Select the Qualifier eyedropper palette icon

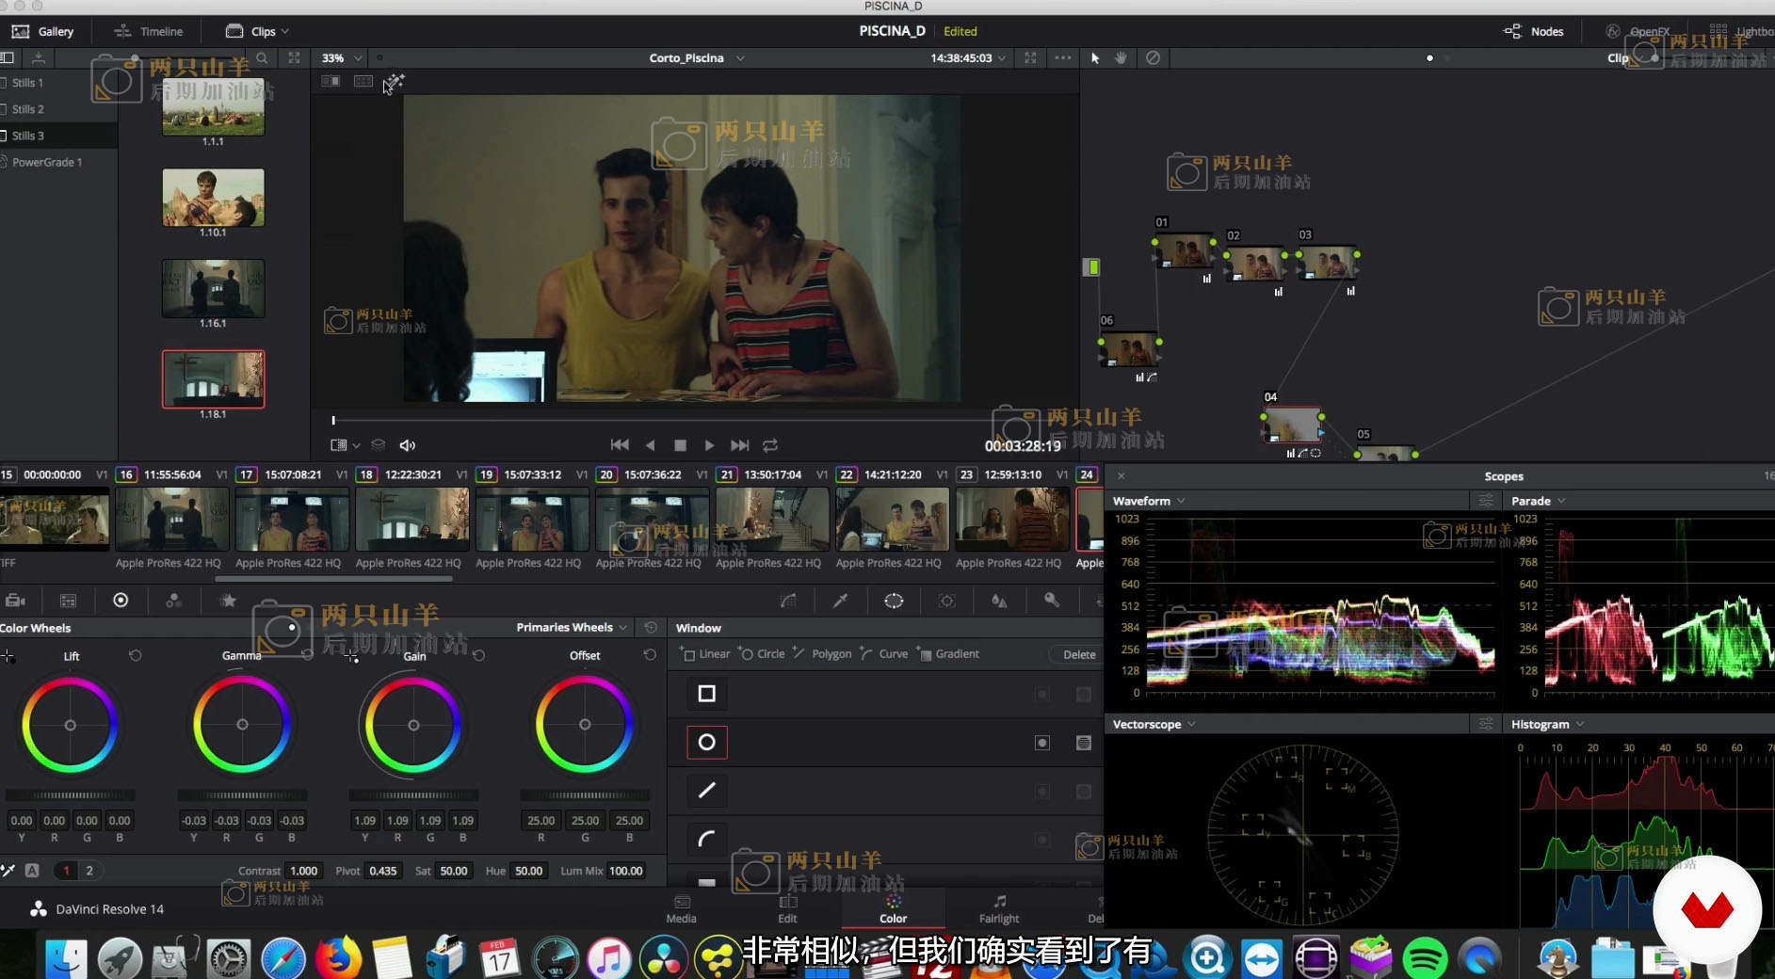[x=840, y=601]
